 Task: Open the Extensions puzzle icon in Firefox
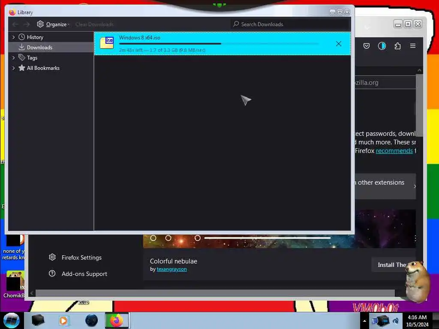397,46
